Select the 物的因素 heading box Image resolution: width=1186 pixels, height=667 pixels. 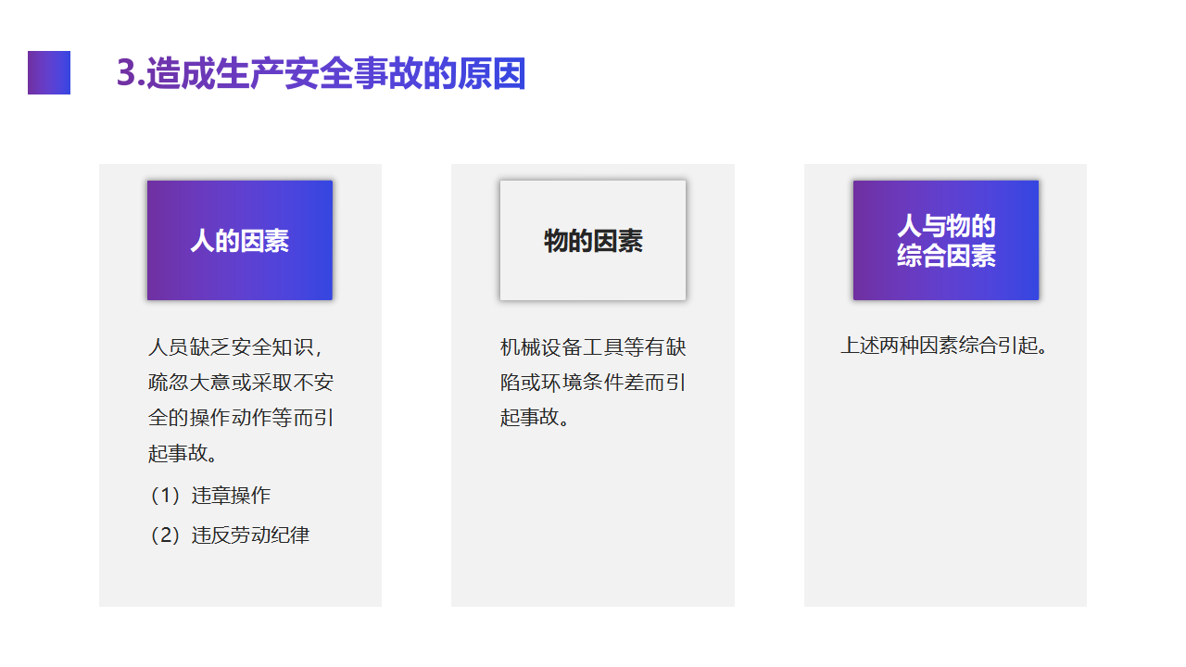pyautogui.click(x=593, y=240)
